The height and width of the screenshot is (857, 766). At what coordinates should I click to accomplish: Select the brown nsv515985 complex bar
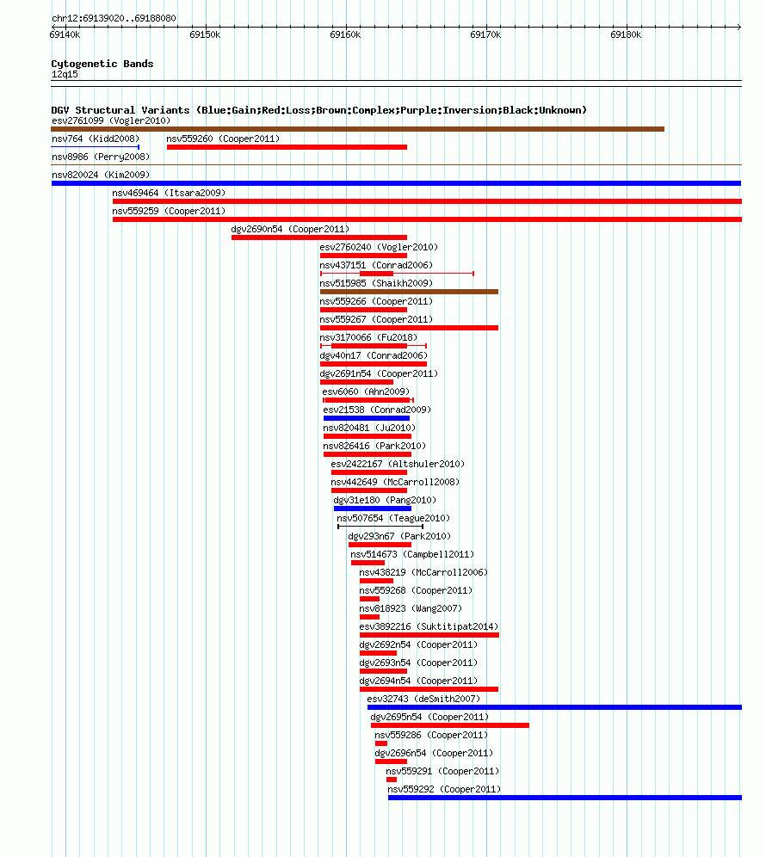click(x=409, y=292)
